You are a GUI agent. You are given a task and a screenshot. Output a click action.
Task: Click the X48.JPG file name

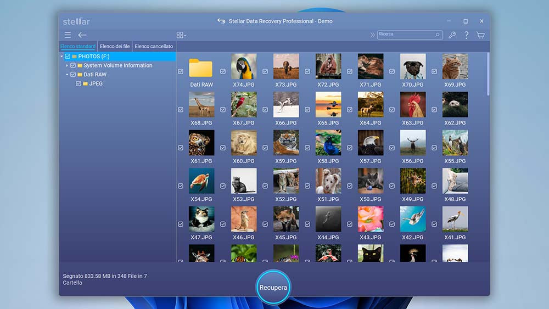[455, 199]
